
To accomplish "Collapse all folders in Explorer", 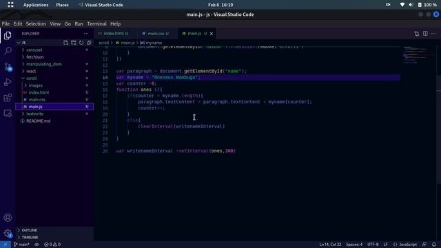I will pyautogui.click(x=89, y=43).
